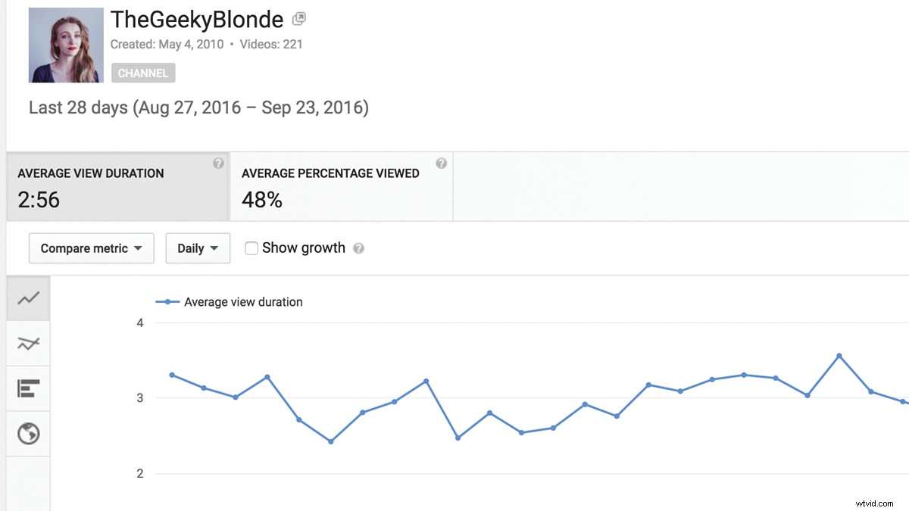
Task: Open the geography map view icon
Action: 28,433
